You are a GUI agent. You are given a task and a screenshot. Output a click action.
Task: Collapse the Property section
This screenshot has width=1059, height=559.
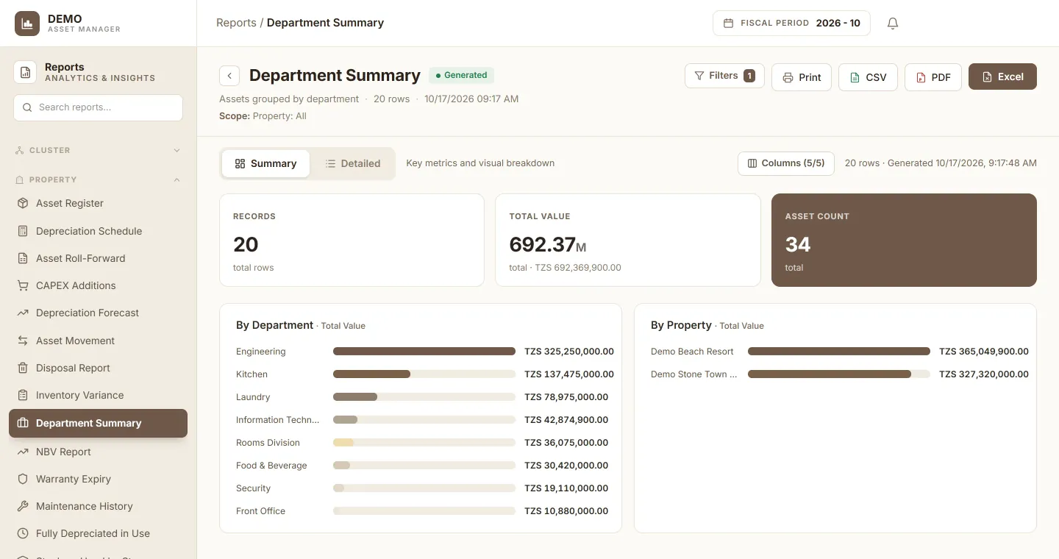click(98, 179)
